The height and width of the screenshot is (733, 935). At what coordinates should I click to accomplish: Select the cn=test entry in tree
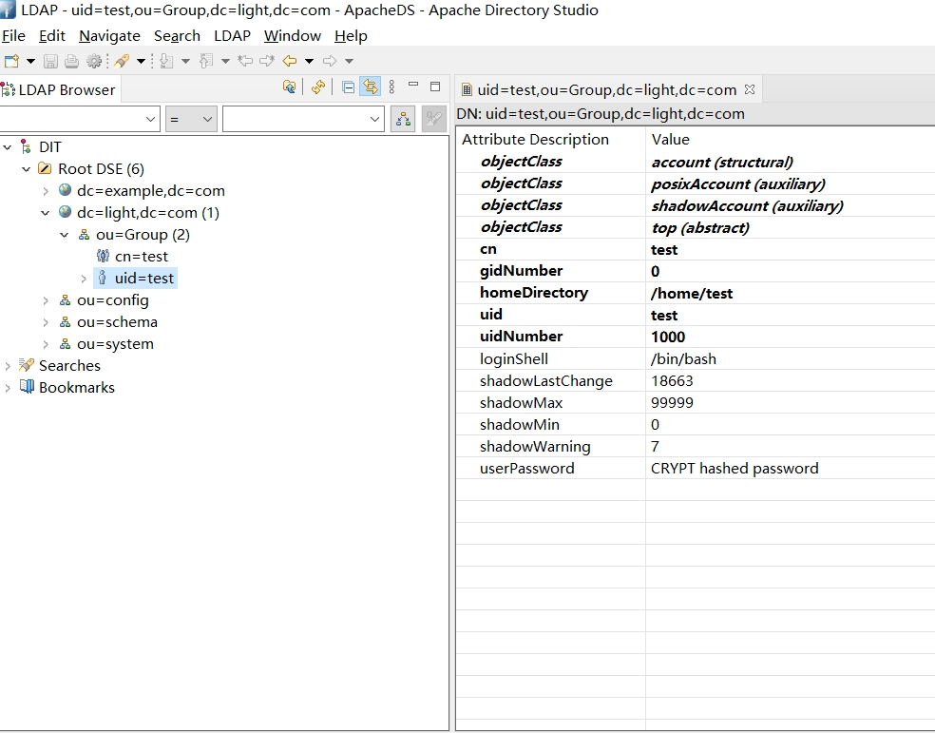pyautogui.click(x=141, y=256)
